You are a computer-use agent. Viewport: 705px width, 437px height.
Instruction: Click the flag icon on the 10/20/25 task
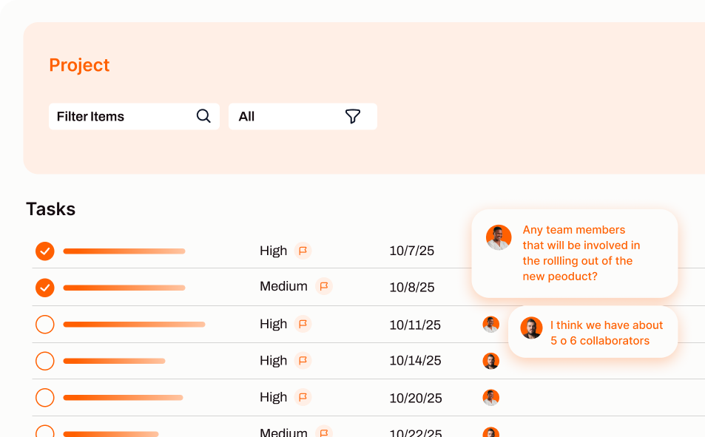[x=303, y=397]
